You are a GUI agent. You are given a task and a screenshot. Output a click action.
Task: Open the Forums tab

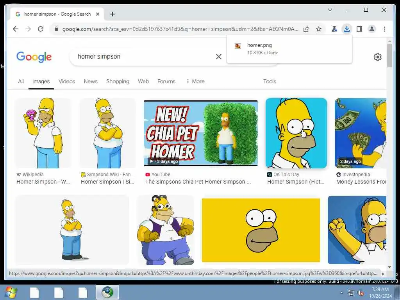click(166, 81)
